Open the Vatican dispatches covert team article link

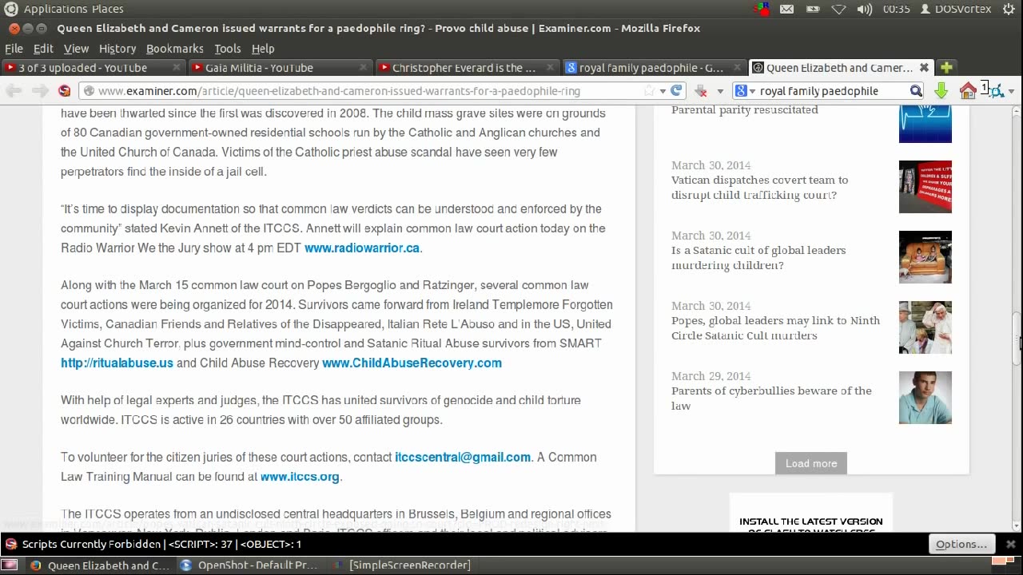click(759, 188)
